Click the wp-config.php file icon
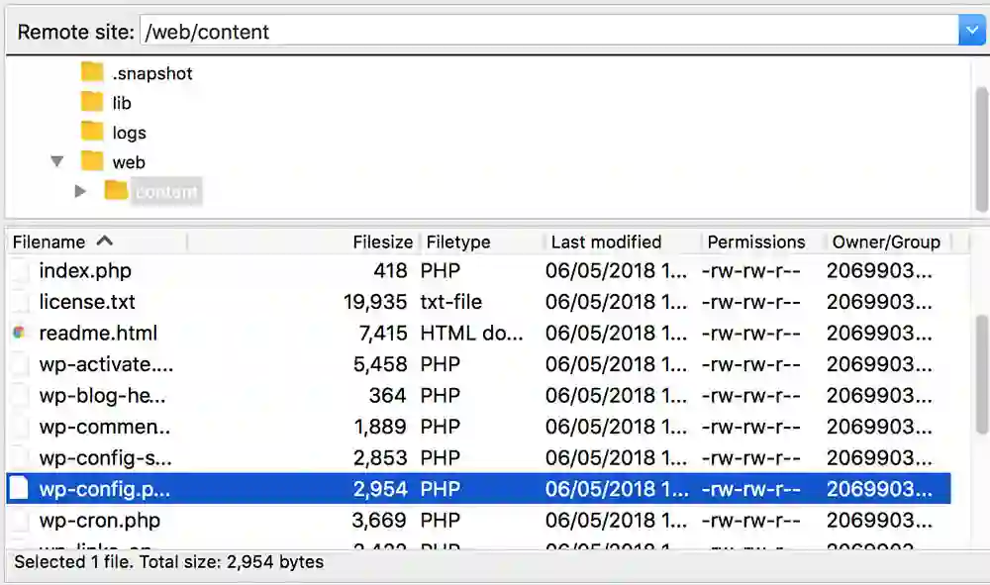990x585 pixels. tap(20, 488)
